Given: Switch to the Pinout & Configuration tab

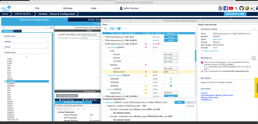Looking at the screenshot, I should click(34, 20).
